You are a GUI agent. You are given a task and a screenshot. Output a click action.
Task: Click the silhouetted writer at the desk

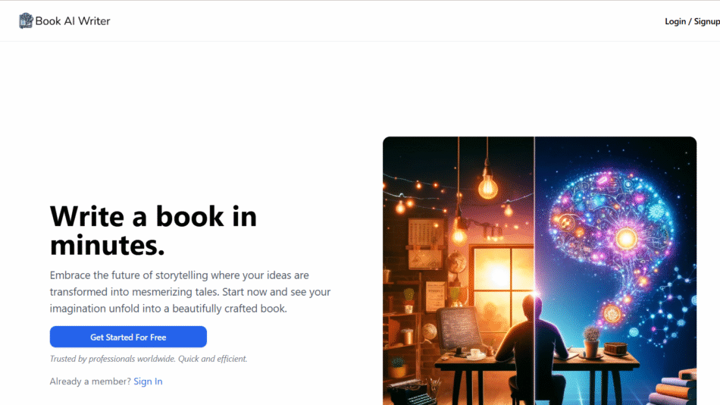[533, 350]
